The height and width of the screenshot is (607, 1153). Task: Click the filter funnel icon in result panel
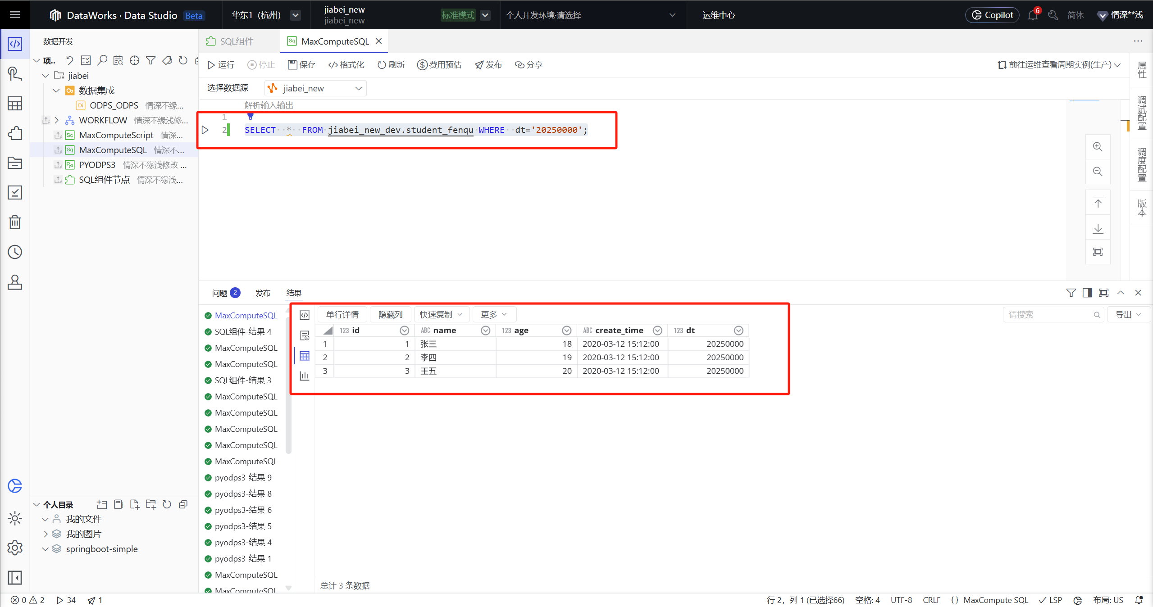click(1071, 293)
